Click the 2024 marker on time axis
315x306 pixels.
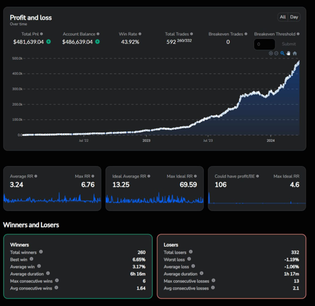click(271, 140)
